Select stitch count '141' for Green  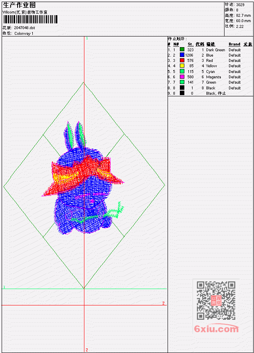[x=190, y=82]
